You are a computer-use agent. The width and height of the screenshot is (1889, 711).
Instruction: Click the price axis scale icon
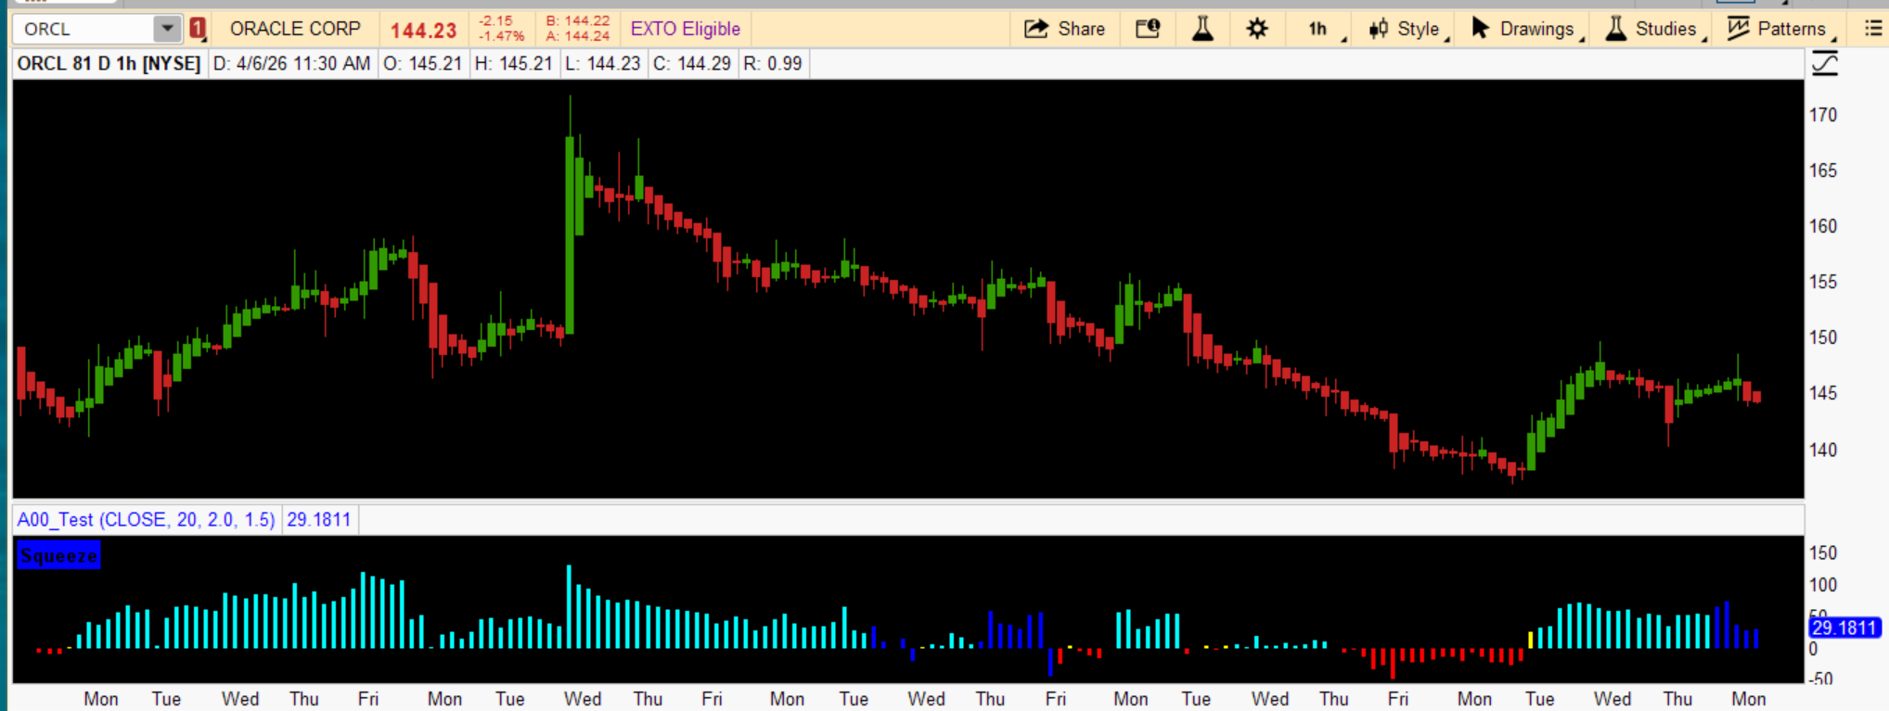(x=1824, y=64)
